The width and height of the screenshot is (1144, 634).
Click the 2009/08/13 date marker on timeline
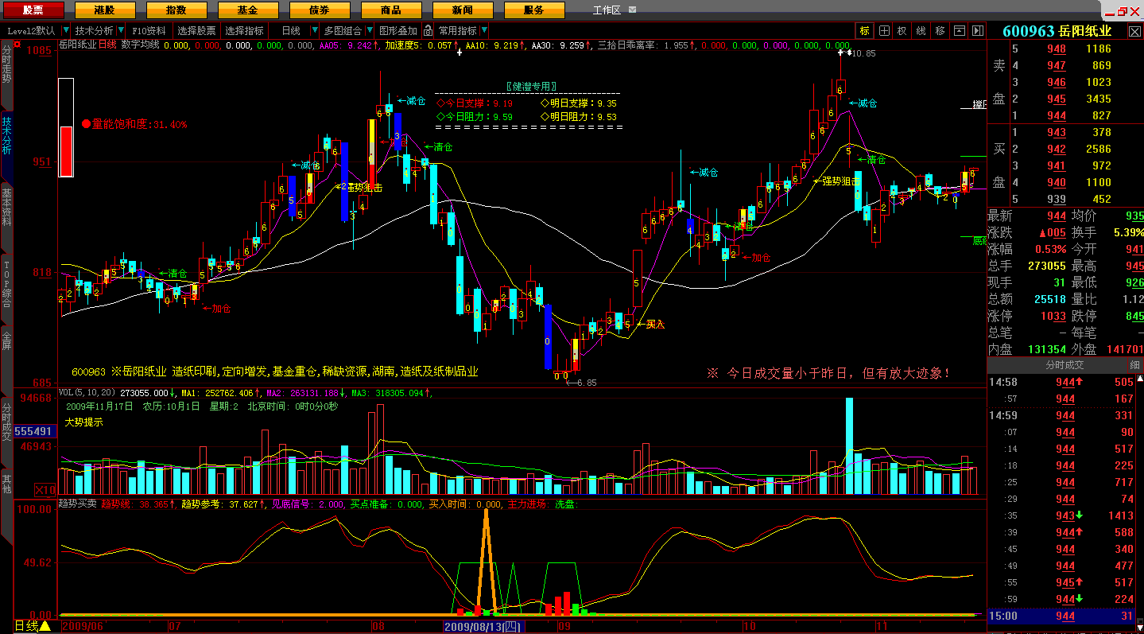[x=482, y=627]
